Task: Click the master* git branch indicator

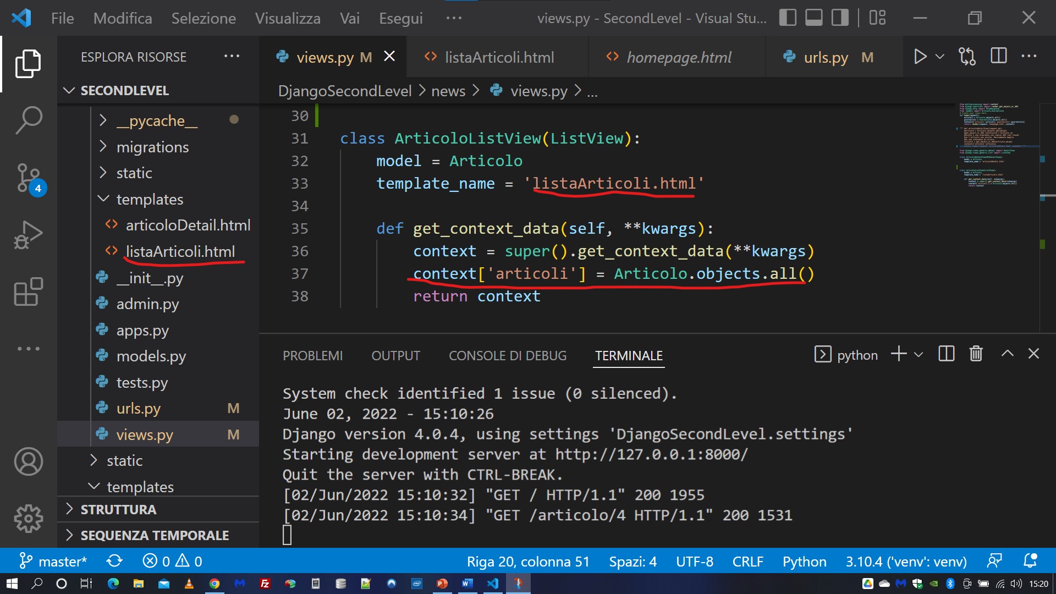Action: pyautogui.click(x=53, y=561)
